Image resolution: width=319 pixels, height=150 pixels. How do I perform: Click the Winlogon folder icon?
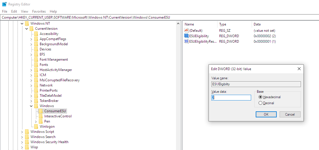click(x=36, y=127)
